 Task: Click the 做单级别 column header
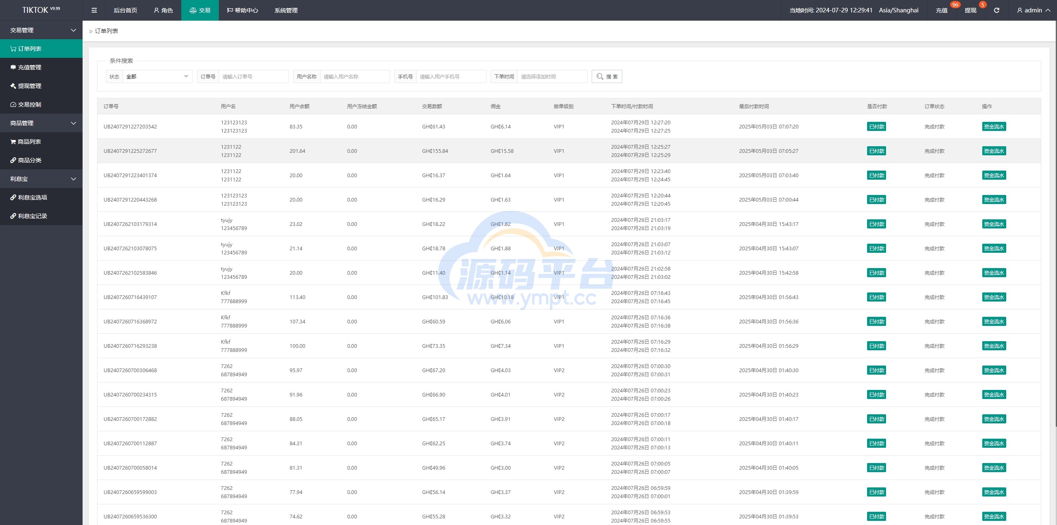563,106
